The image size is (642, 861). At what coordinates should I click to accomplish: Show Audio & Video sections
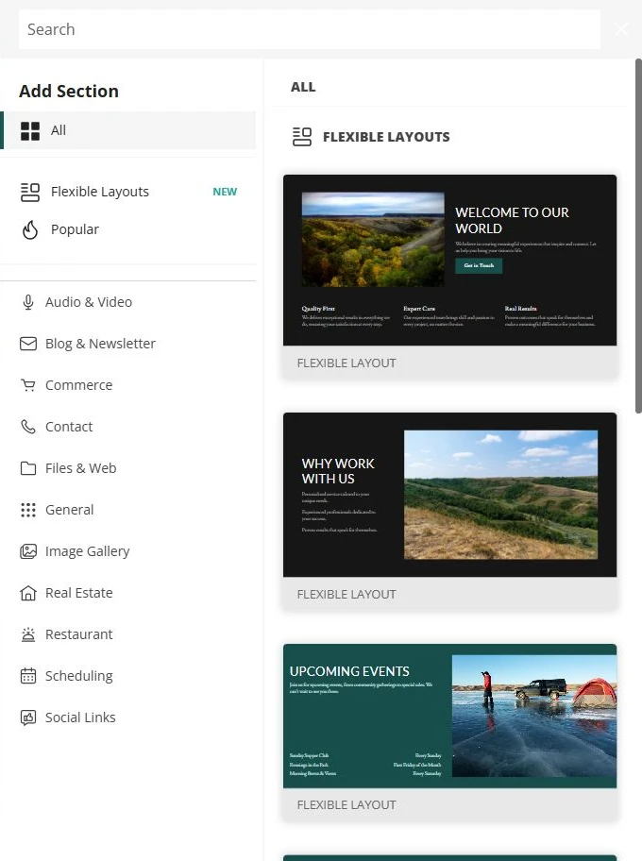tap(128, 302)
